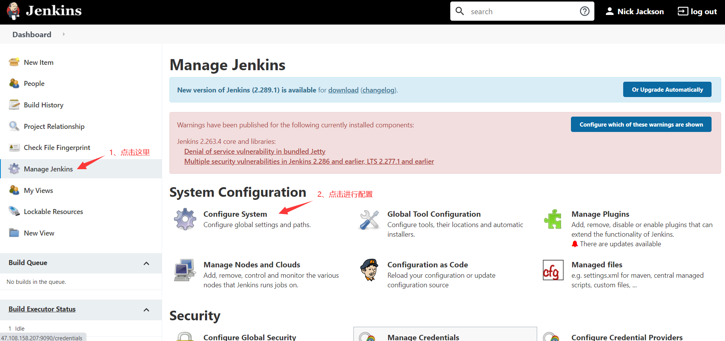Select Manage Jenkins in sidebar
Viewport: 725px width, 341px height.
48,169
